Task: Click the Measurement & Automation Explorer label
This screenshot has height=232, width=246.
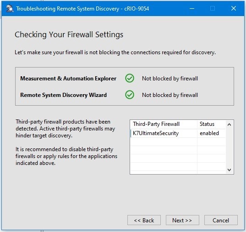Action: [68, 79]
